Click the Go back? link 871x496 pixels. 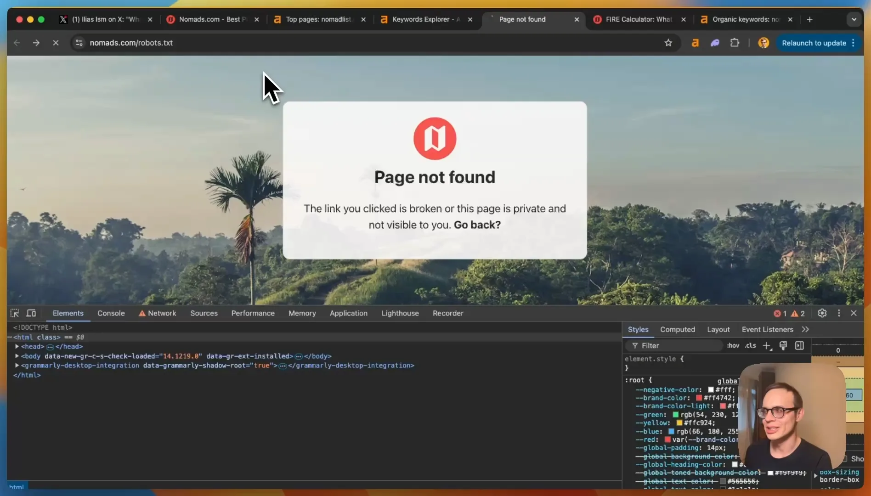coord(477,225)
